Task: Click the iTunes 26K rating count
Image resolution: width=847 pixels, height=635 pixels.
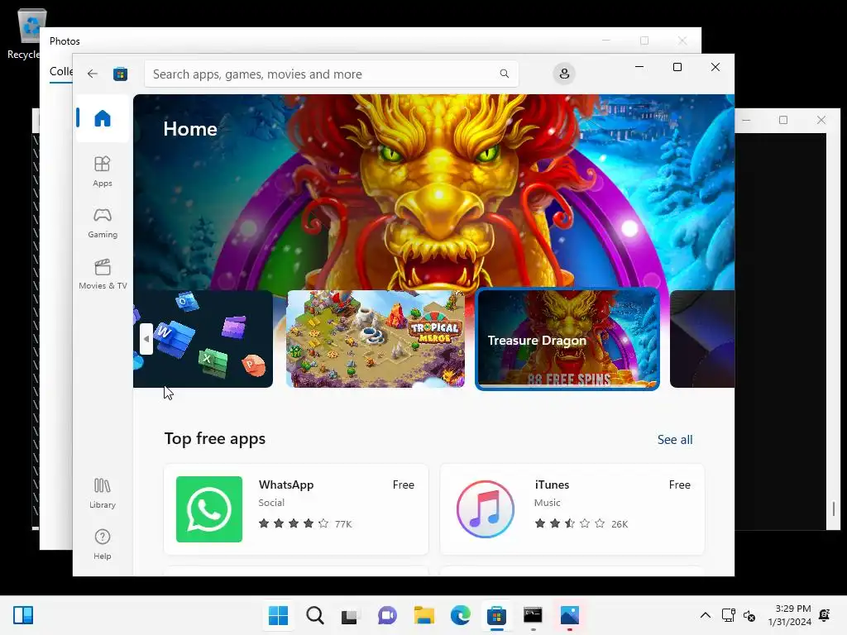Action: (x=619, y=523)
